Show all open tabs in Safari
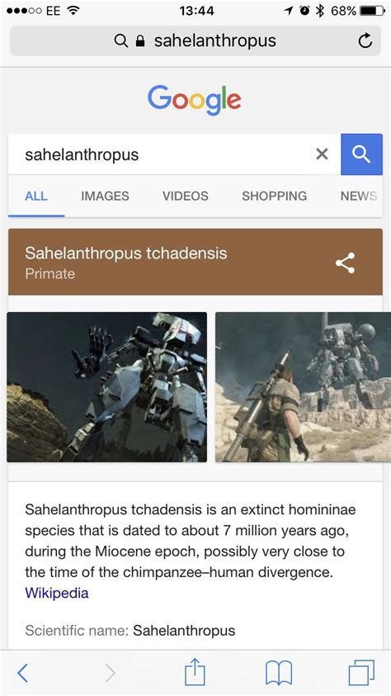391x696 pixels. pos(361,673)
